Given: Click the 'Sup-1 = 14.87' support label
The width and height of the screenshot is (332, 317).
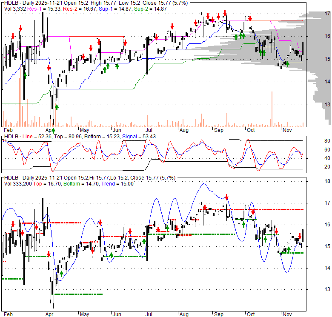Looking at the screenshot, I should point(115,9).
